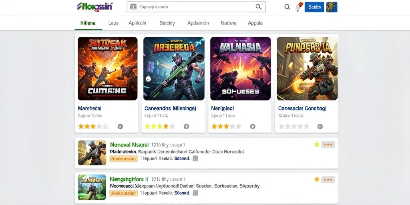This screenshot has width=410, height=205.
Task: Click the Pladnralenka description line
Action: (177, 152)
